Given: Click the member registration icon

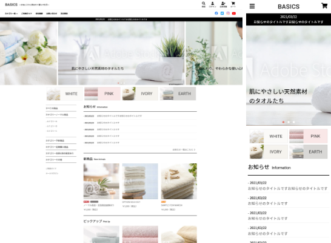Looking at the screenshot, I should point(223,4).
